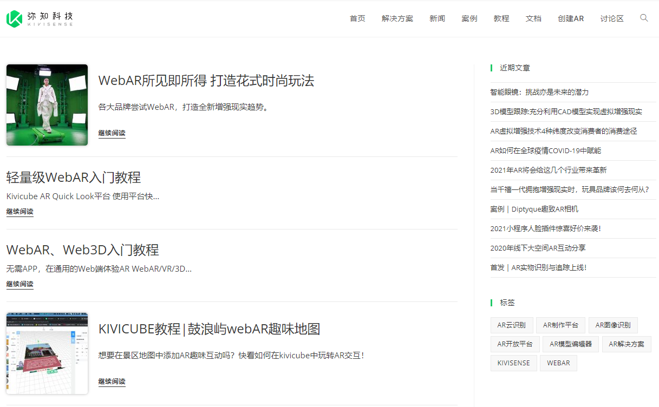The width and height of the screenshot is (659, 407).
Task: Open post 首发 | AR实物识别与追踪上线
Action: (538, 267)
